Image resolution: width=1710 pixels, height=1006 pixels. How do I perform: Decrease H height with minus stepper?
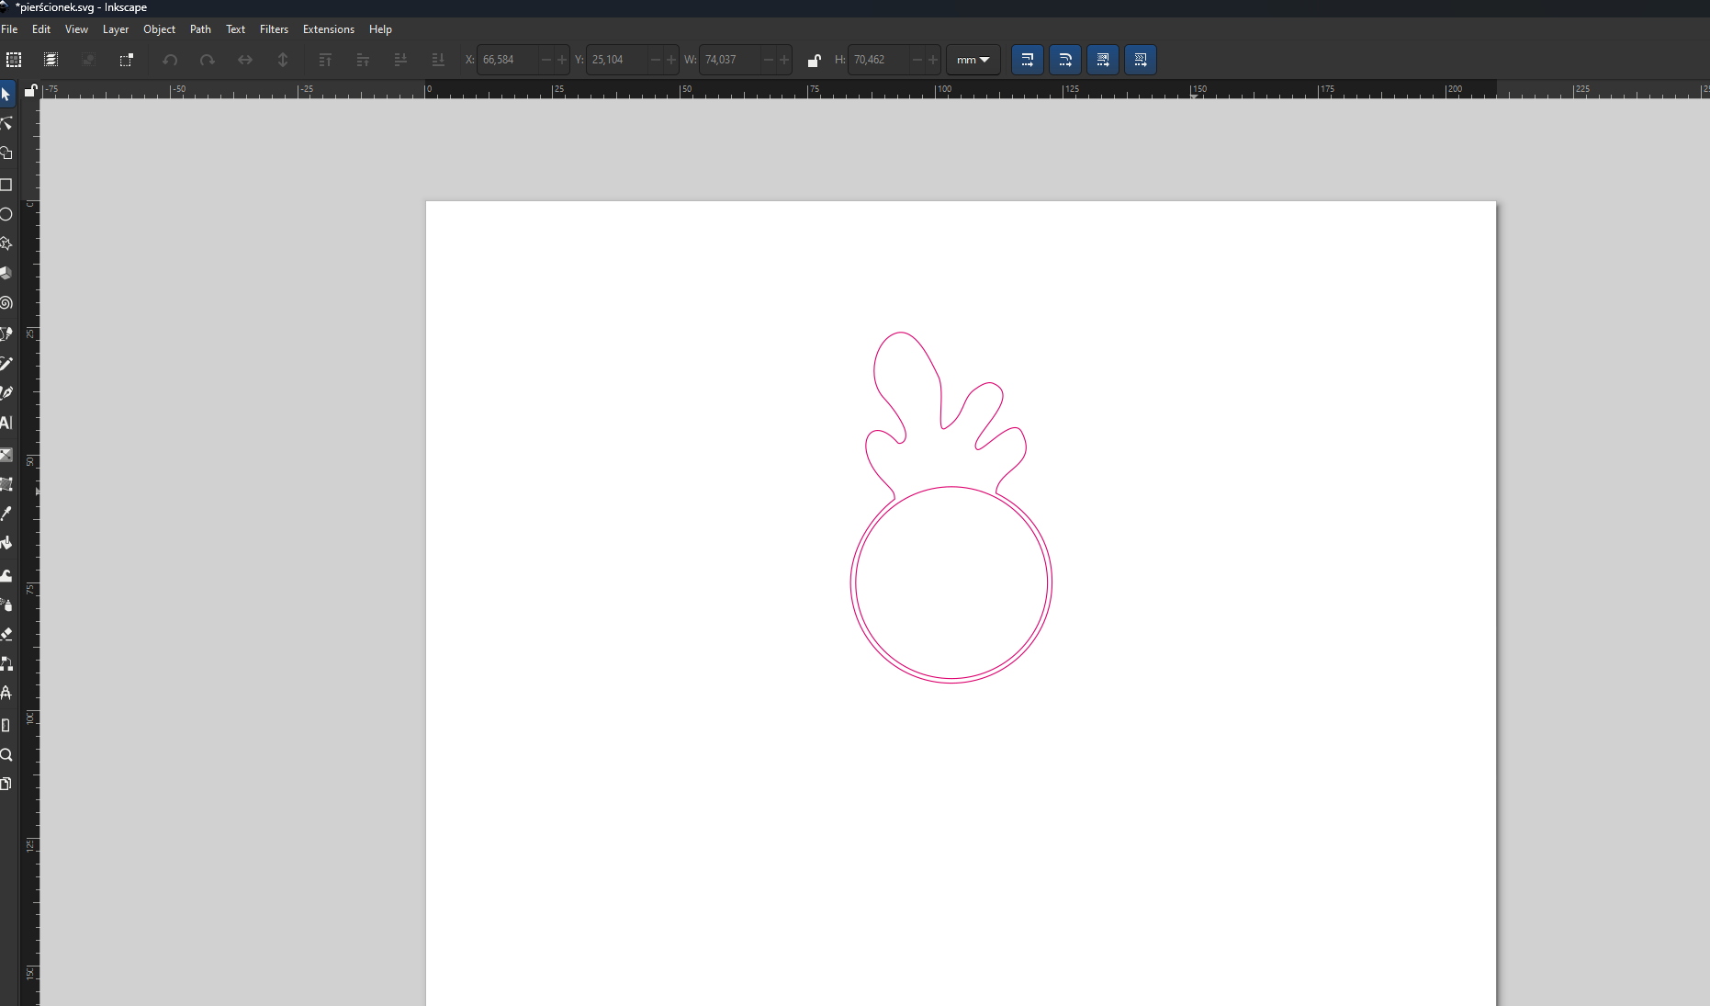tap(917, 60)
